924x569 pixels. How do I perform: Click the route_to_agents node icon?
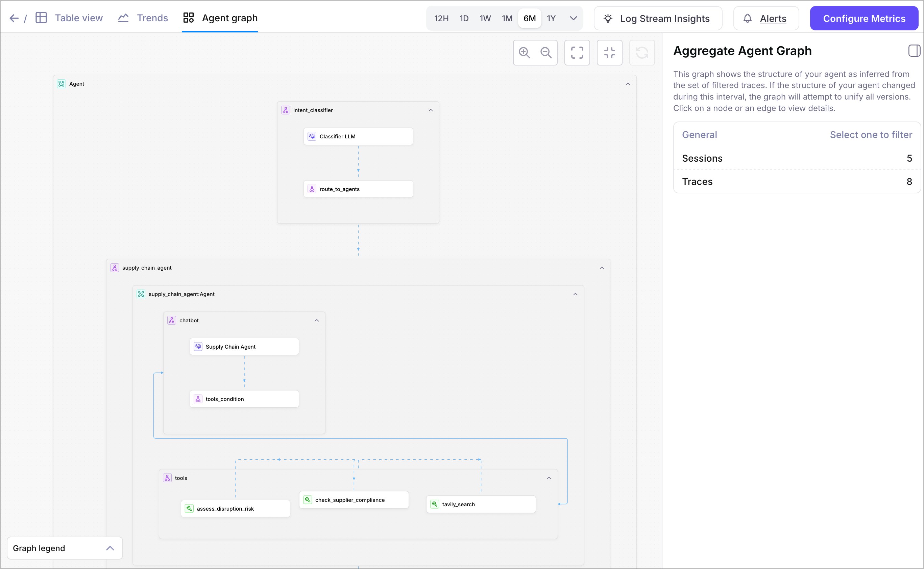click(312, 189)
